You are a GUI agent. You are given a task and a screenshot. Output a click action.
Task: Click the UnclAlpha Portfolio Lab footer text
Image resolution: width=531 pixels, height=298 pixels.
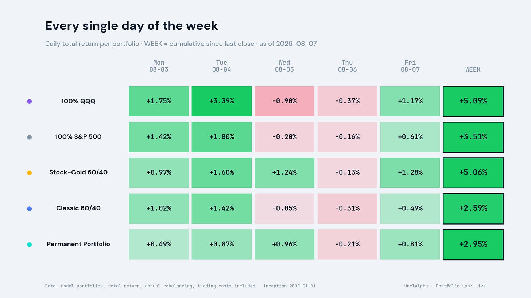coord(445,286)
